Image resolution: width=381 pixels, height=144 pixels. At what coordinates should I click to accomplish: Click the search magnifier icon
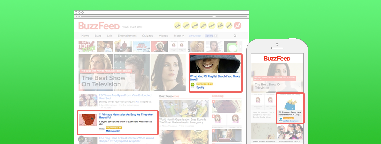click(x=235, y=36)
